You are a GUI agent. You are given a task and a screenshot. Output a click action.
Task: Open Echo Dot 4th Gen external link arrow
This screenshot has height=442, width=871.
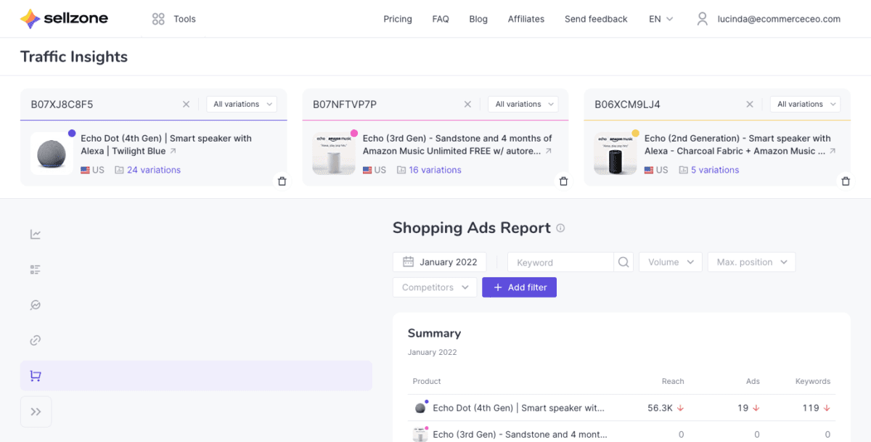pos(173,152)
